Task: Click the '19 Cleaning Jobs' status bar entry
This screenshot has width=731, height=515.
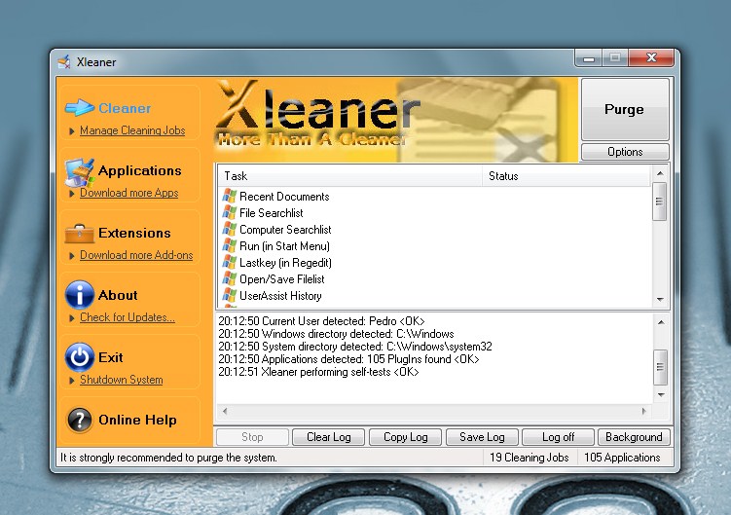Action: point(530,458)
